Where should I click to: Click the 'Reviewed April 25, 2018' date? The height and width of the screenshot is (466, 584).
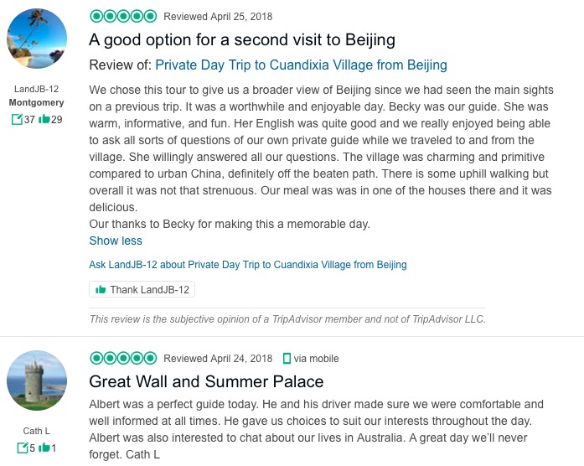click(x=218, y=17)
